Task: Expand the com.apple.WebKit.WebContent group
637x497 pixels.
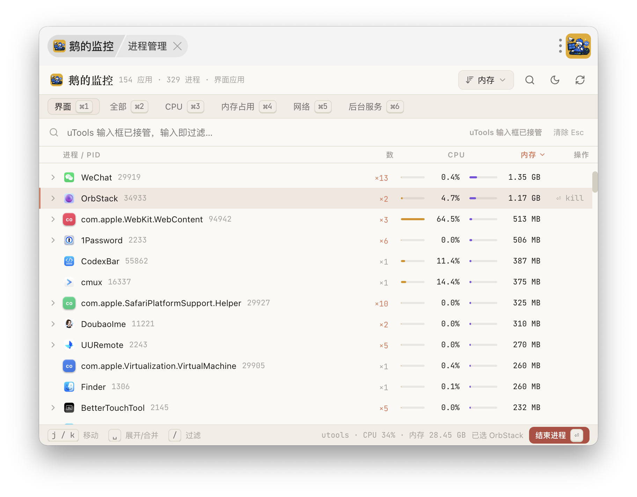Action: click(53, 219)
